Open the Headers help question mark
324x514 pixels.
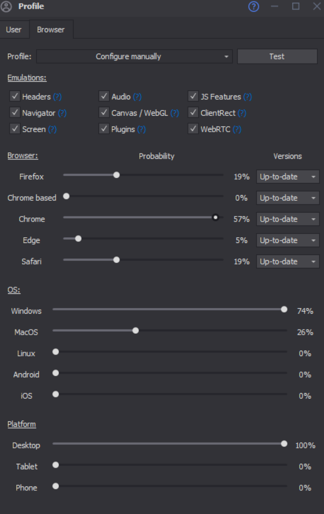click(x=57, y=97)
